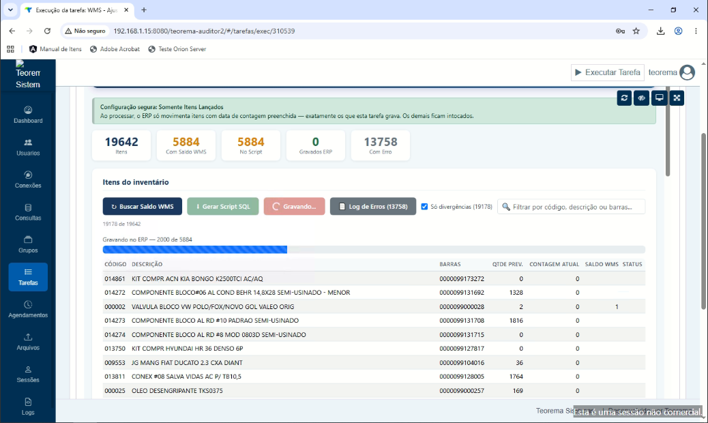This screenshot has width=708, height=423.
Task: Click the CONTAGEM ATUAL column header
Action: click(x=554, y=264)
